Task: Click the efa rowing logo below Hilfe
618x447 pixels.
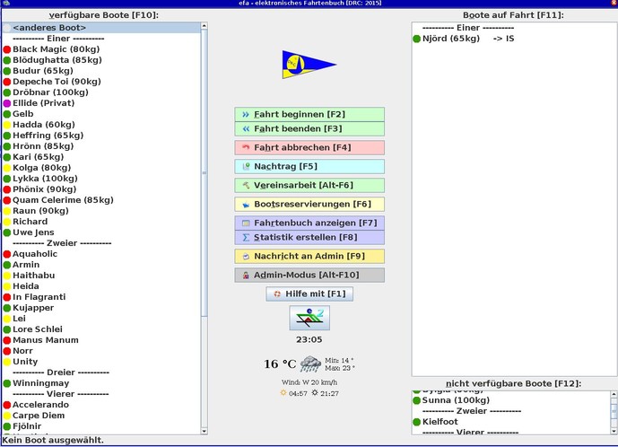Action: (x=309, y=318)
